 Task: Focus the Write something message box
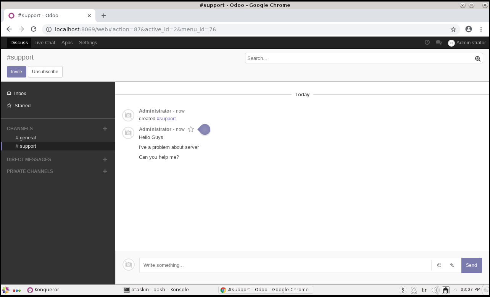pos(285,265)
